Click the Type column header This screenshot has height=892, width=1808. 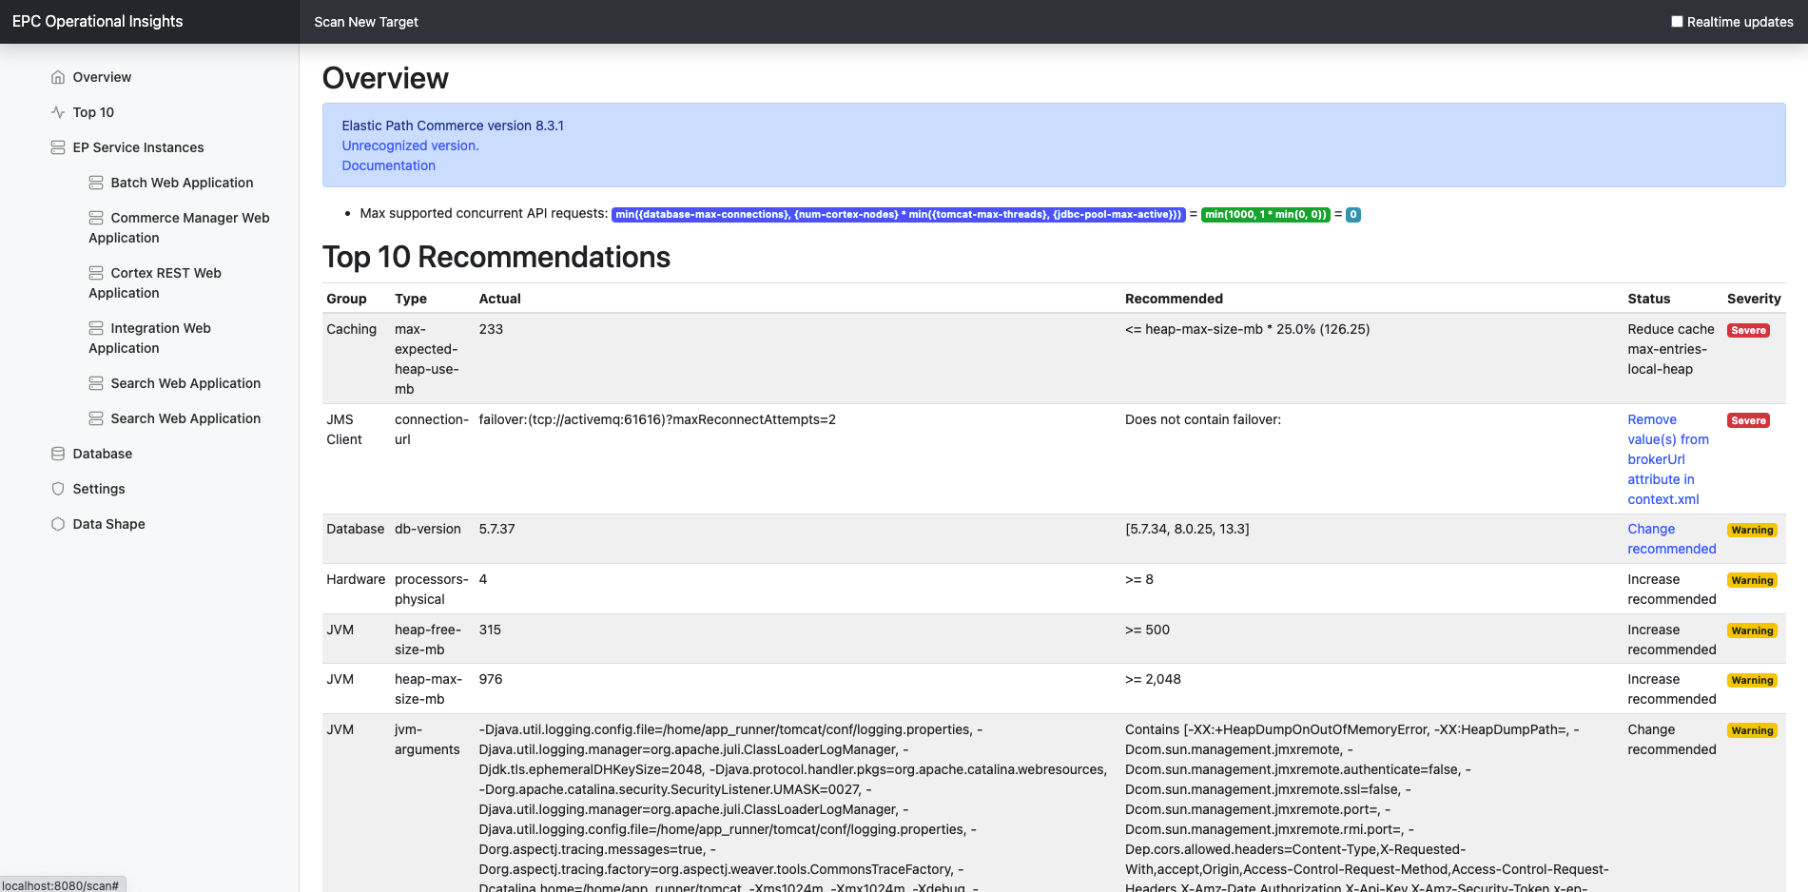pyautogui.click(x=411, y=299)
